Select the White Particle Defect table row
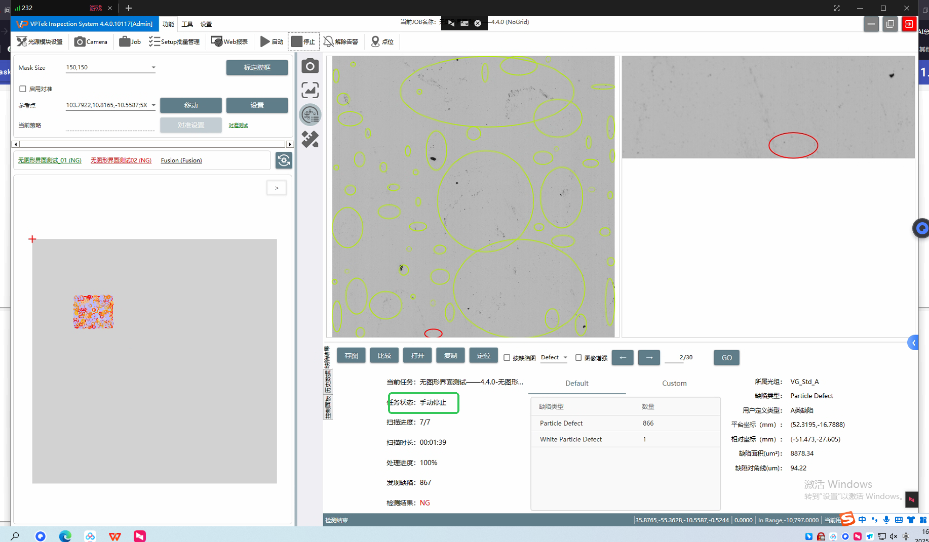 [626, 439]
